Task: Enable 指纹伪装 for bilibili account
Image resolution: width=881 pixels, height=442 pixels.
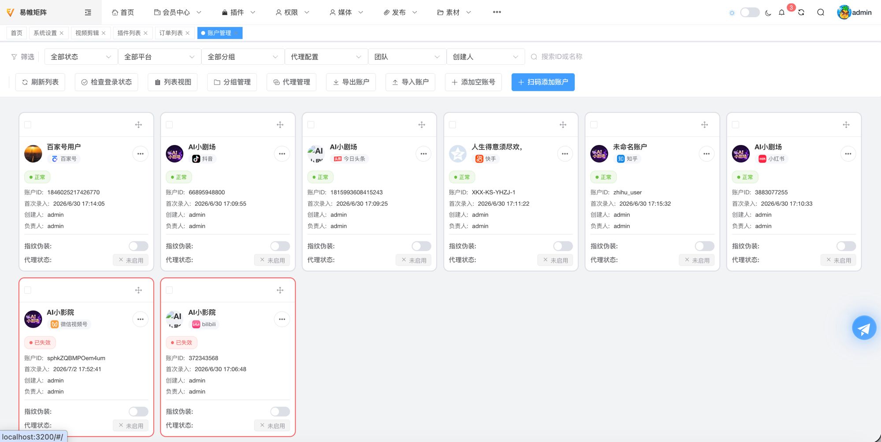Action: [x=280, y=411]
